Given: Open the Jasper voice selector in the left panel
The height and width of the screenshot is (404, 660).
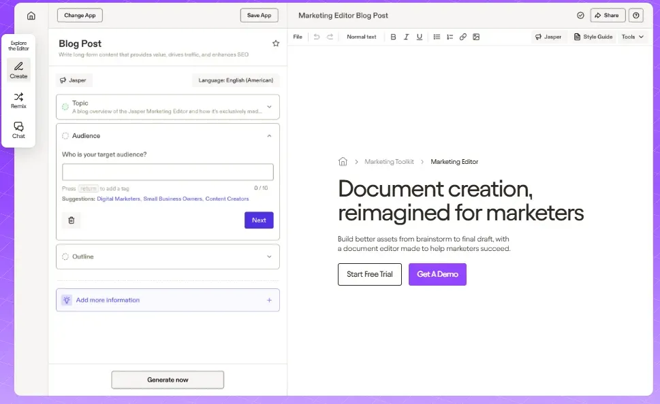Looking at the screenshot, I should click(x=74, y=80).
